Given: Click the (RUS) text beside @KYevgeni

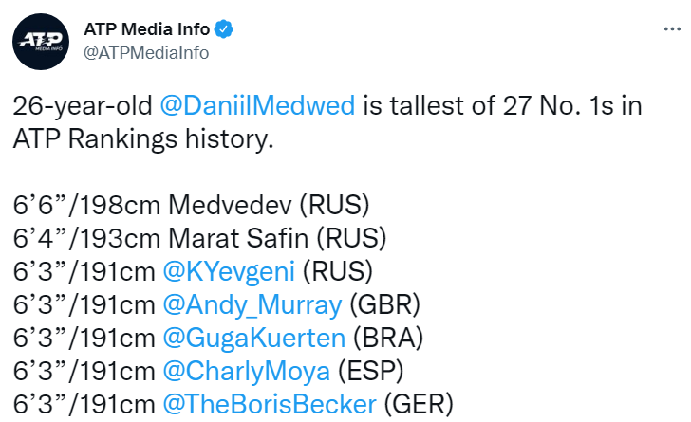Looking at the screenshot, I should coord(338,271).
